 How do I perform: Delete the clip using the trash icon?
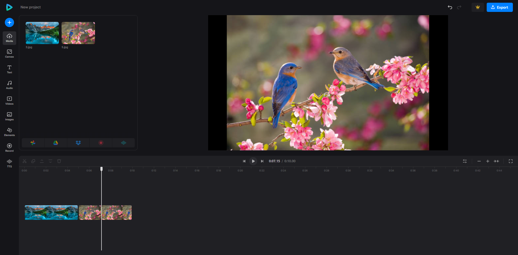[59, 161]
